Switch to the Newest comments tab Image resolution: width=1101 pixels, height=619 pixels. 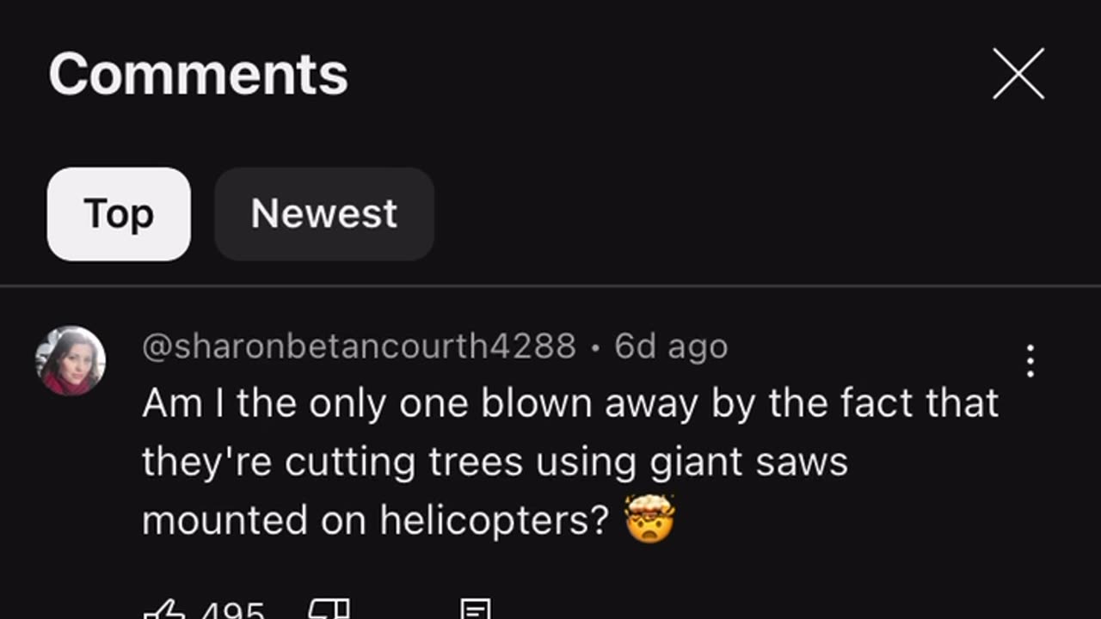point(324,214)
